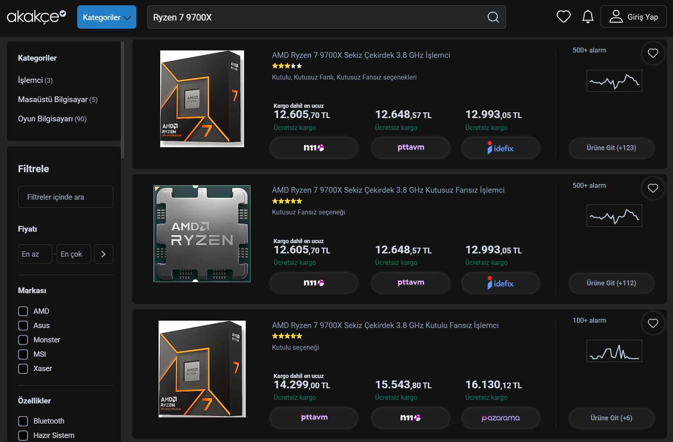Open n11 offer for Kutulu Fansız İşlemci
The image size is (673, 442).
click(x=410, y=418)
